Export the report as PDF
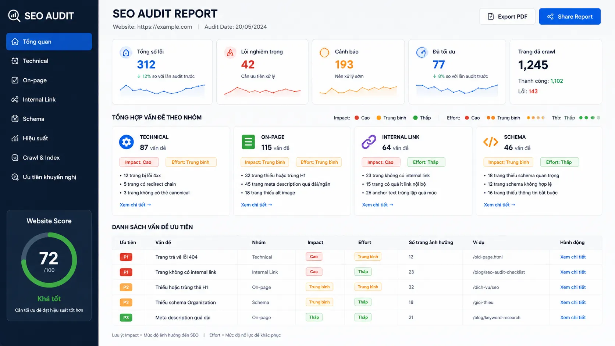 click(x=507, y=17)
